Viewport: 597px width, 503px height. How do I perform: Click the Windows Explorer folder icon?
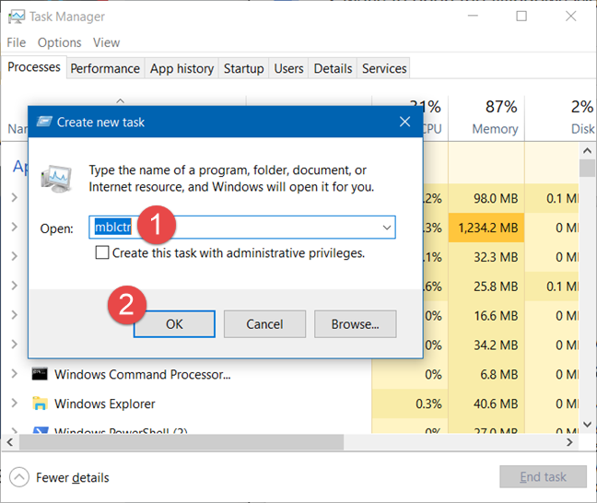coord(40,404)
